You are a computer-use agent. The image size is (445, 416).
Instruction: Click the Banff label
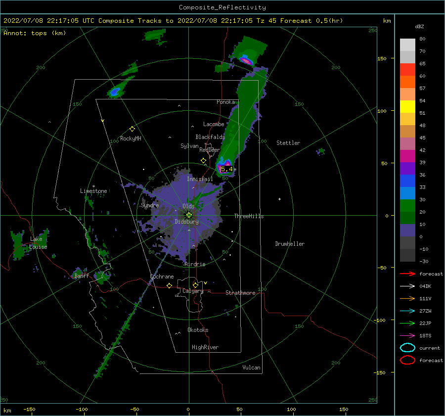[x=82, y=276]
